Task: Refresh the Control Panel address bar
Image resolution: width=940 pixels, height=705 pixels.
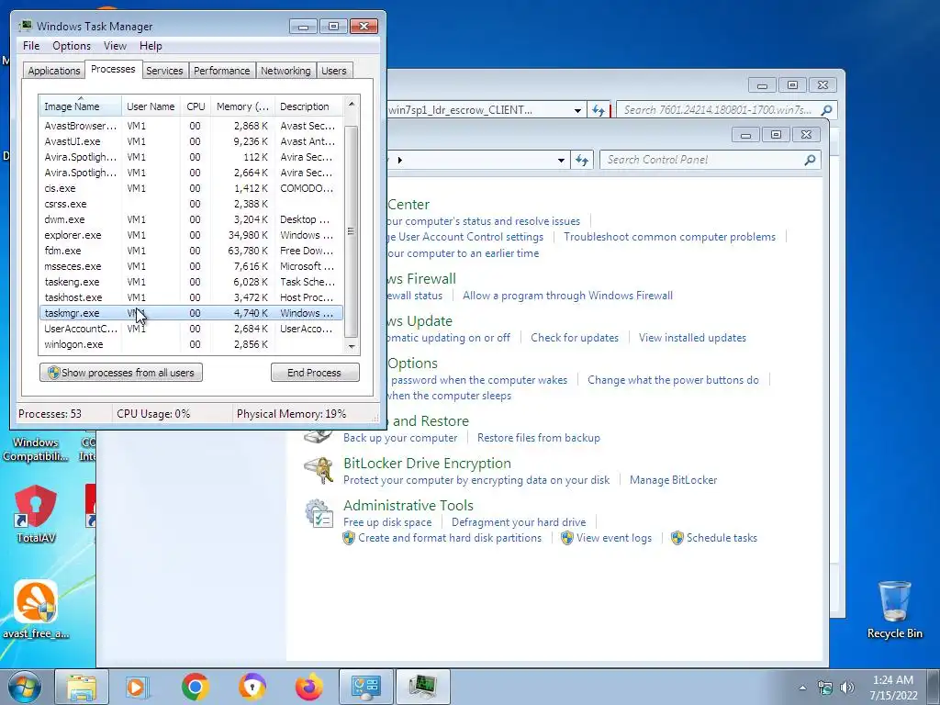Action: point(581,160)
